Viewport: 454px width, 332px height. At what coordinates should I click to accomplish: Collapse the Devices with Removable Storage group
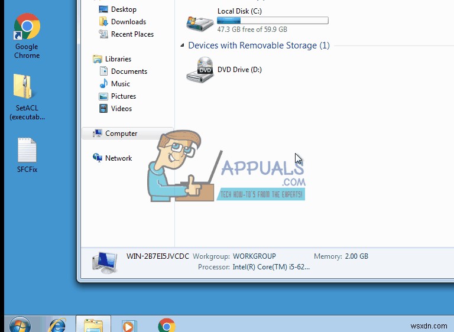coord(182,45)
